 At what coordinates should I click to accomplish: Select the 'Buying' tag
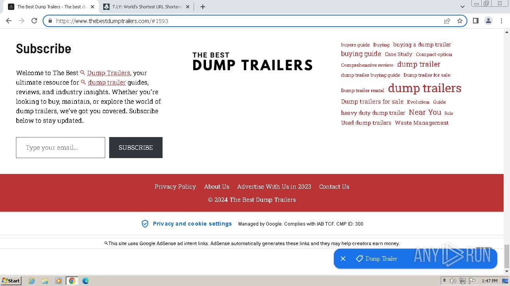coord(381,45)
